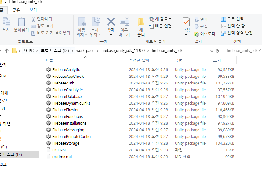Open the Open (열기) dropdown
This screenshot has height=175, width=262.
[203, 19]
